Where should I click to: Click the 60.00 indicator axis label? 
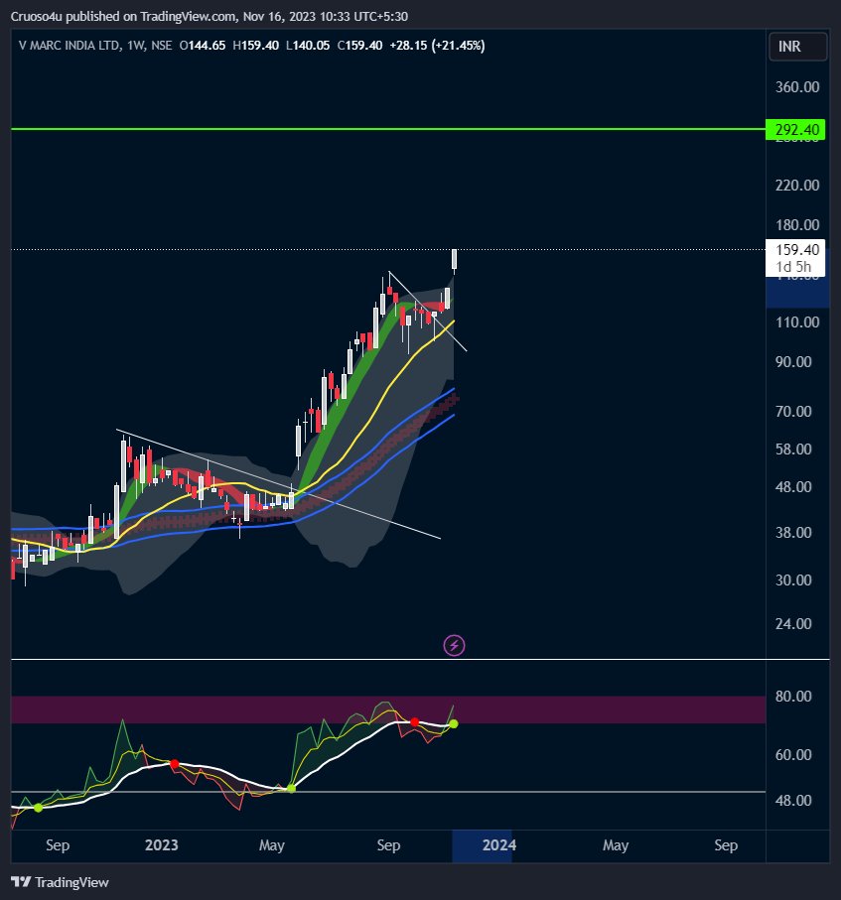coord(793,755)
